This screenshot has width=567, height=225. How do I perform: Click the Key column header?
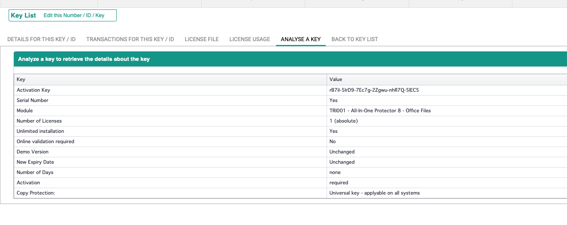point(21,79)
